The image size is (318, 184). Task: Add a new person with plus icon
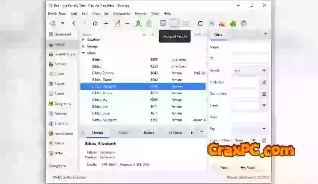pyautogui.click(x=106, y=24)
